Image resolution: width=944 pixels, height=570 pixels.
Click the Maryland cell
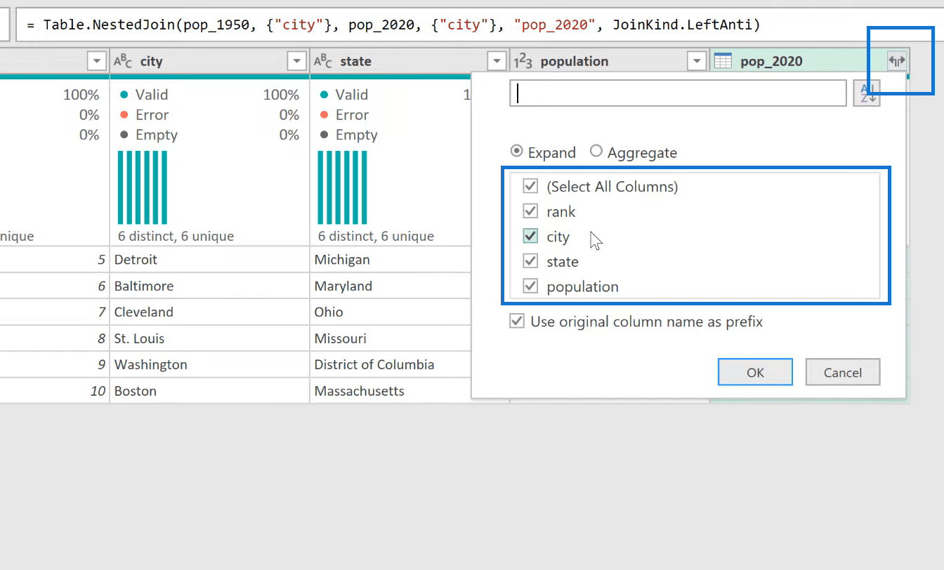[x=391, y=286]
